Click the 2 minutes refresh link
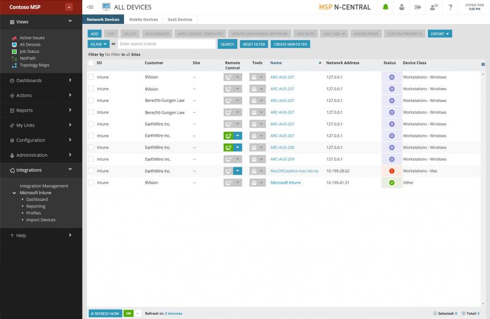Viewport: 490px width, 319px height. [x=174, y=313]
